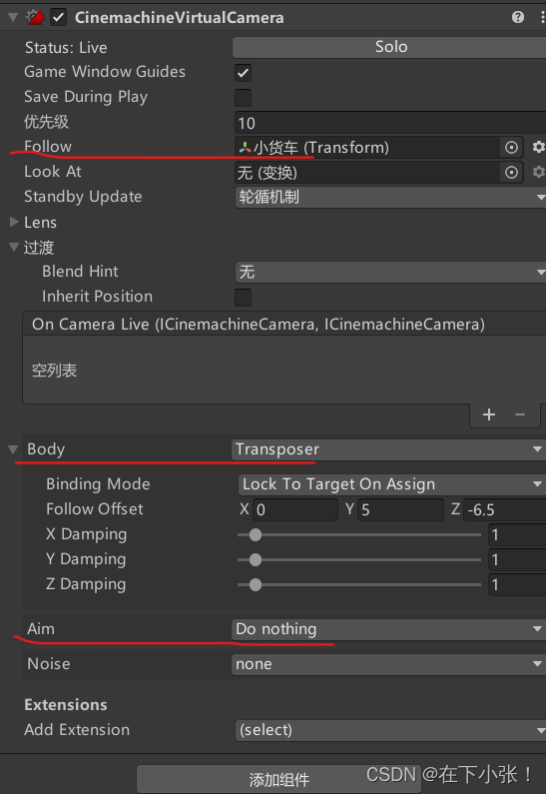Collapse the CinemachineVirtualCamera component foldout
The height and width of the screenshot is (794, 546).
pyautogui.click(x=13, y=18)
